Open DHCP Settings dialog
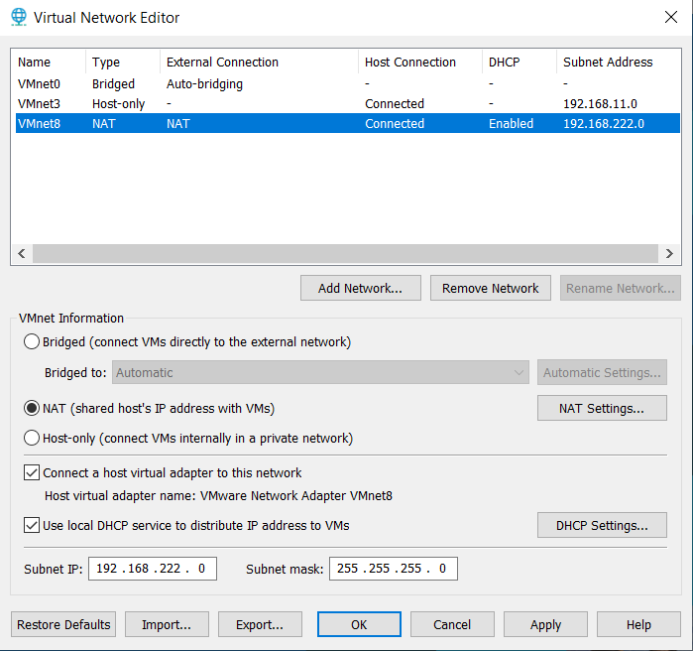Screen dimensions: 693x651 point(602,525)
